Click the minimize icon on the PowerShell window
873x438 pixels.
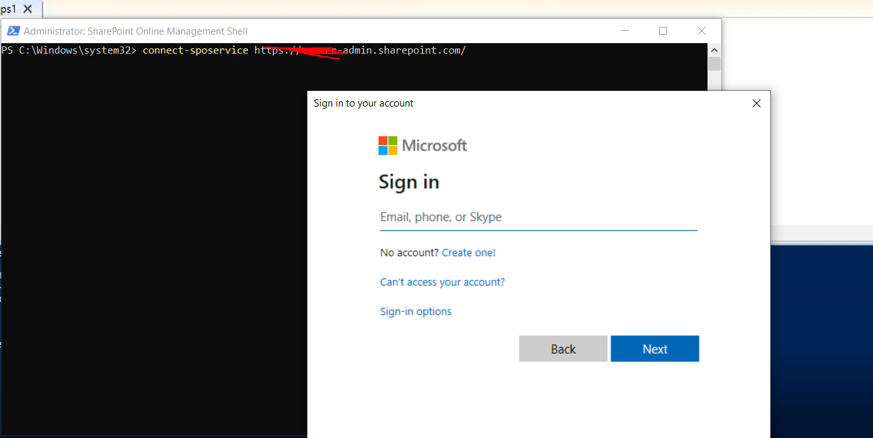click(625, 30)
